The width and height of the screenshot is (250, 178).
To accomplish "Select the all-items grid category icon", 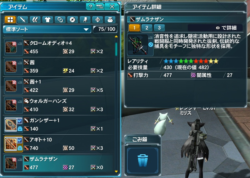I will pos(10,20).
